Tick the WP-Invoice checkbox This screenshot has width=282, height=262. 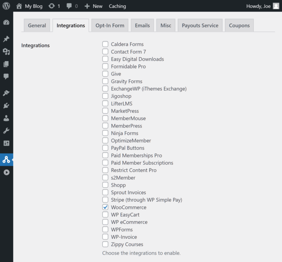click(105, 237)
